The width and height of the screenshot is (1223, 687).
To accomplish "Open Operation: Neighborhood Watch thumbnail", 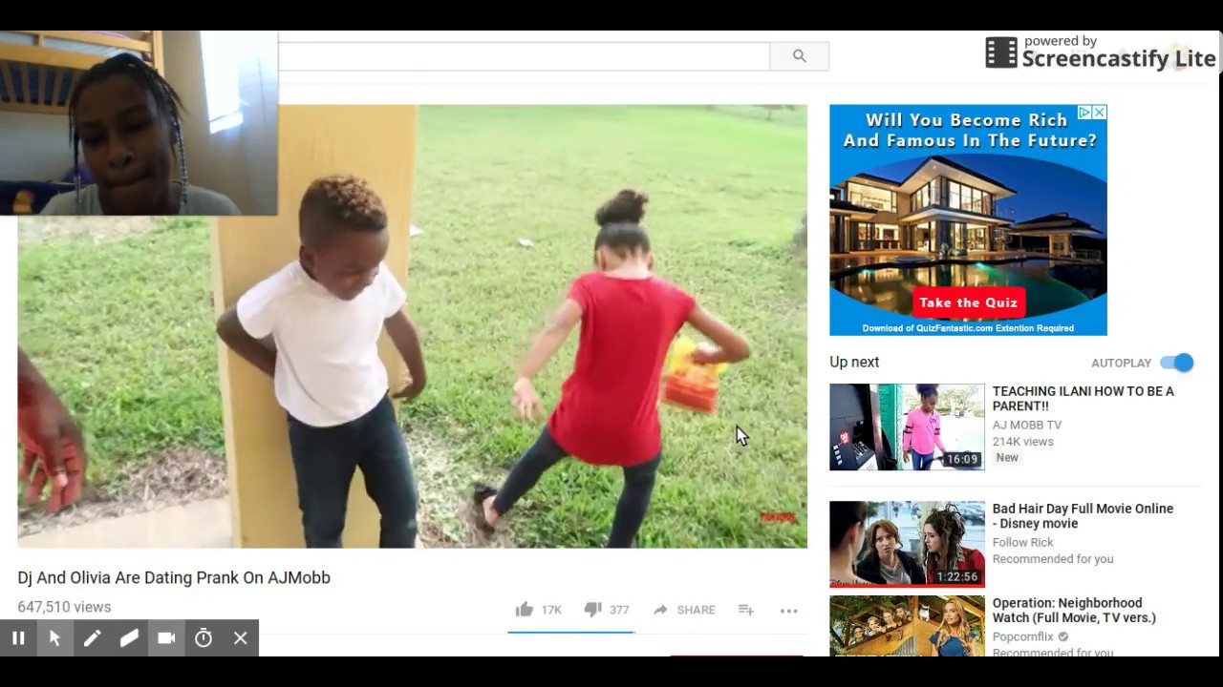I will (x=907, y=626).
